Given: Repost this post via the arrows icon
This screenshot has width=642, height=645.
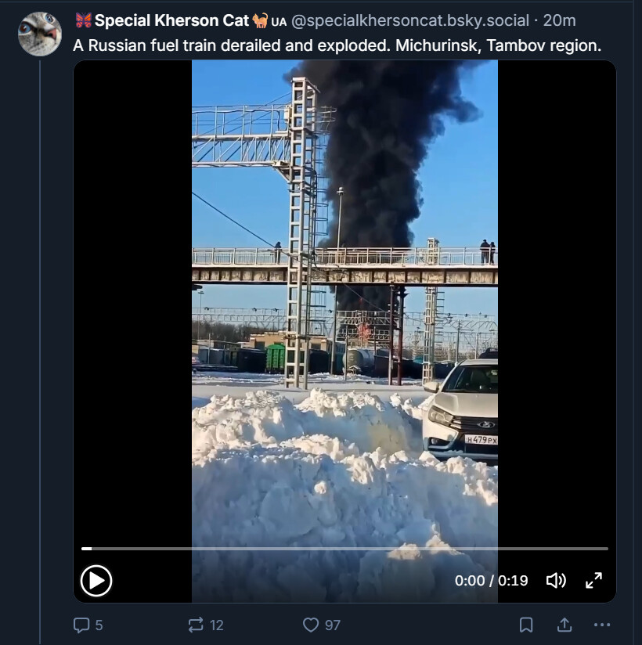Looking at the screenshot, I should click(196, 625).
